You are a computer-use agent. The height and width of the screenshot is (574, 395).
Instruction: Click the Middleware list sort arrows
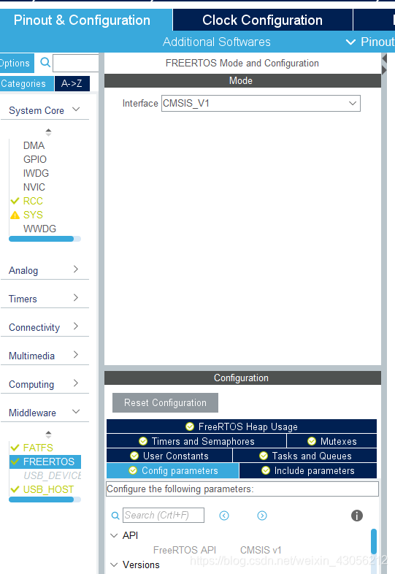coord(48,435)
